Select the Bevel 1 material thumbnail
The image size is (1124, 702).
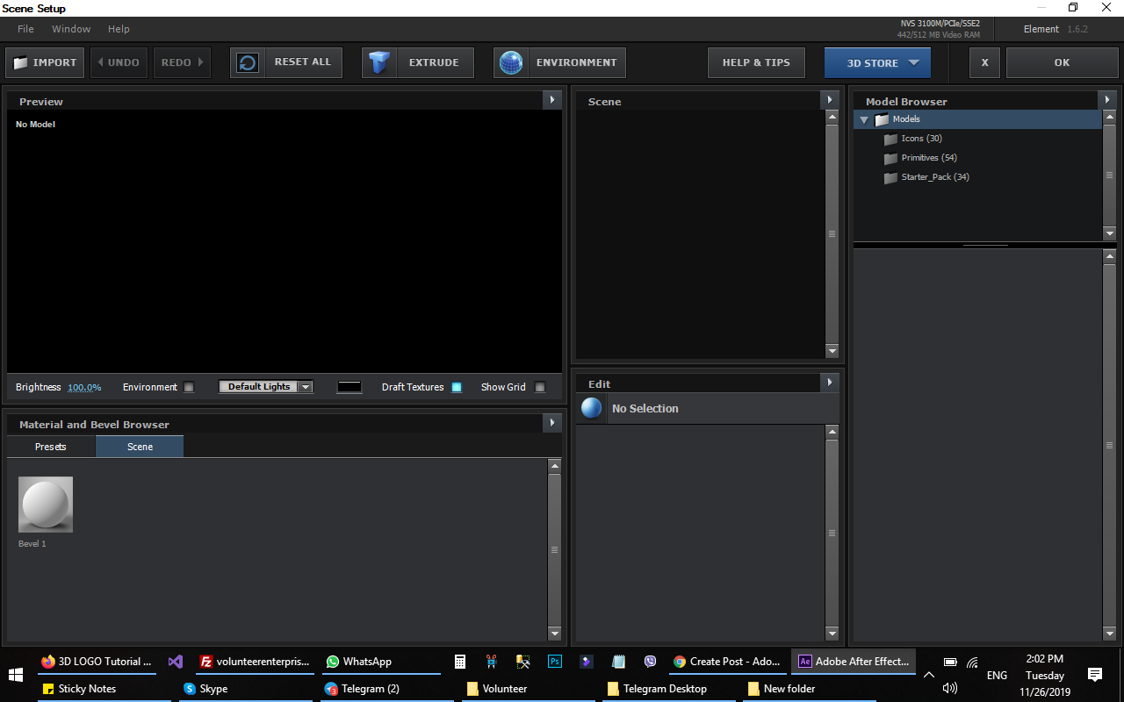click(x=45, y=504)
